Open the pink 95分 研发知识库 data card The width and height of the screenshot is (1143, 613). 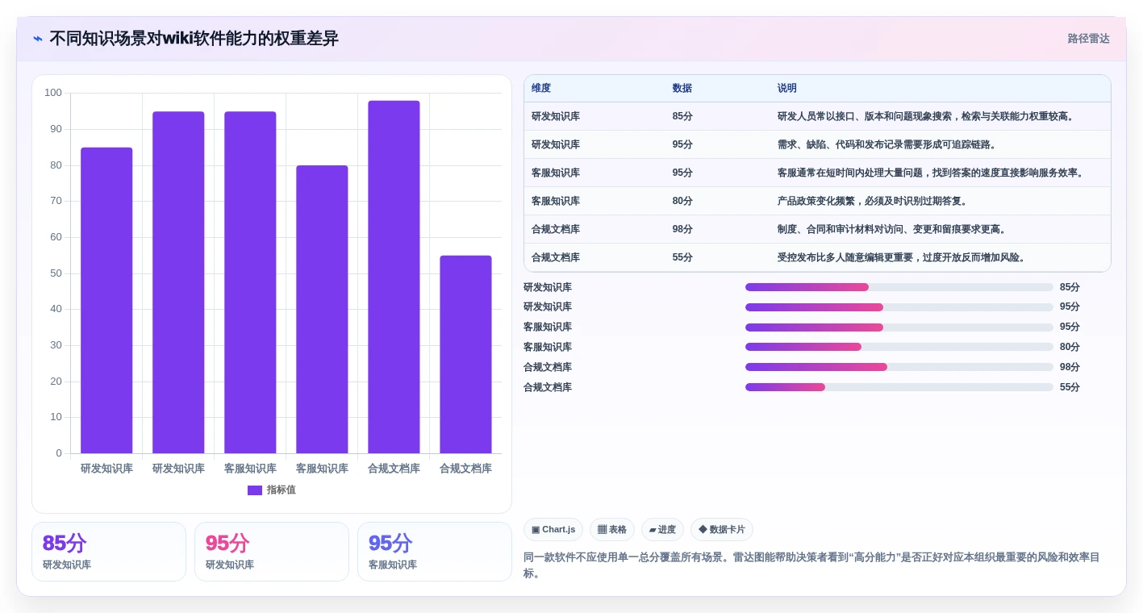pyautogui.click(x=272, y=552)
